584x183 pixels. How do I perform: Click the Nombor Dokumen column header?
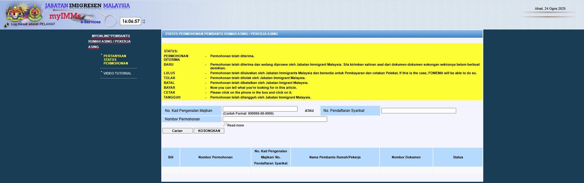coord(406,157)
